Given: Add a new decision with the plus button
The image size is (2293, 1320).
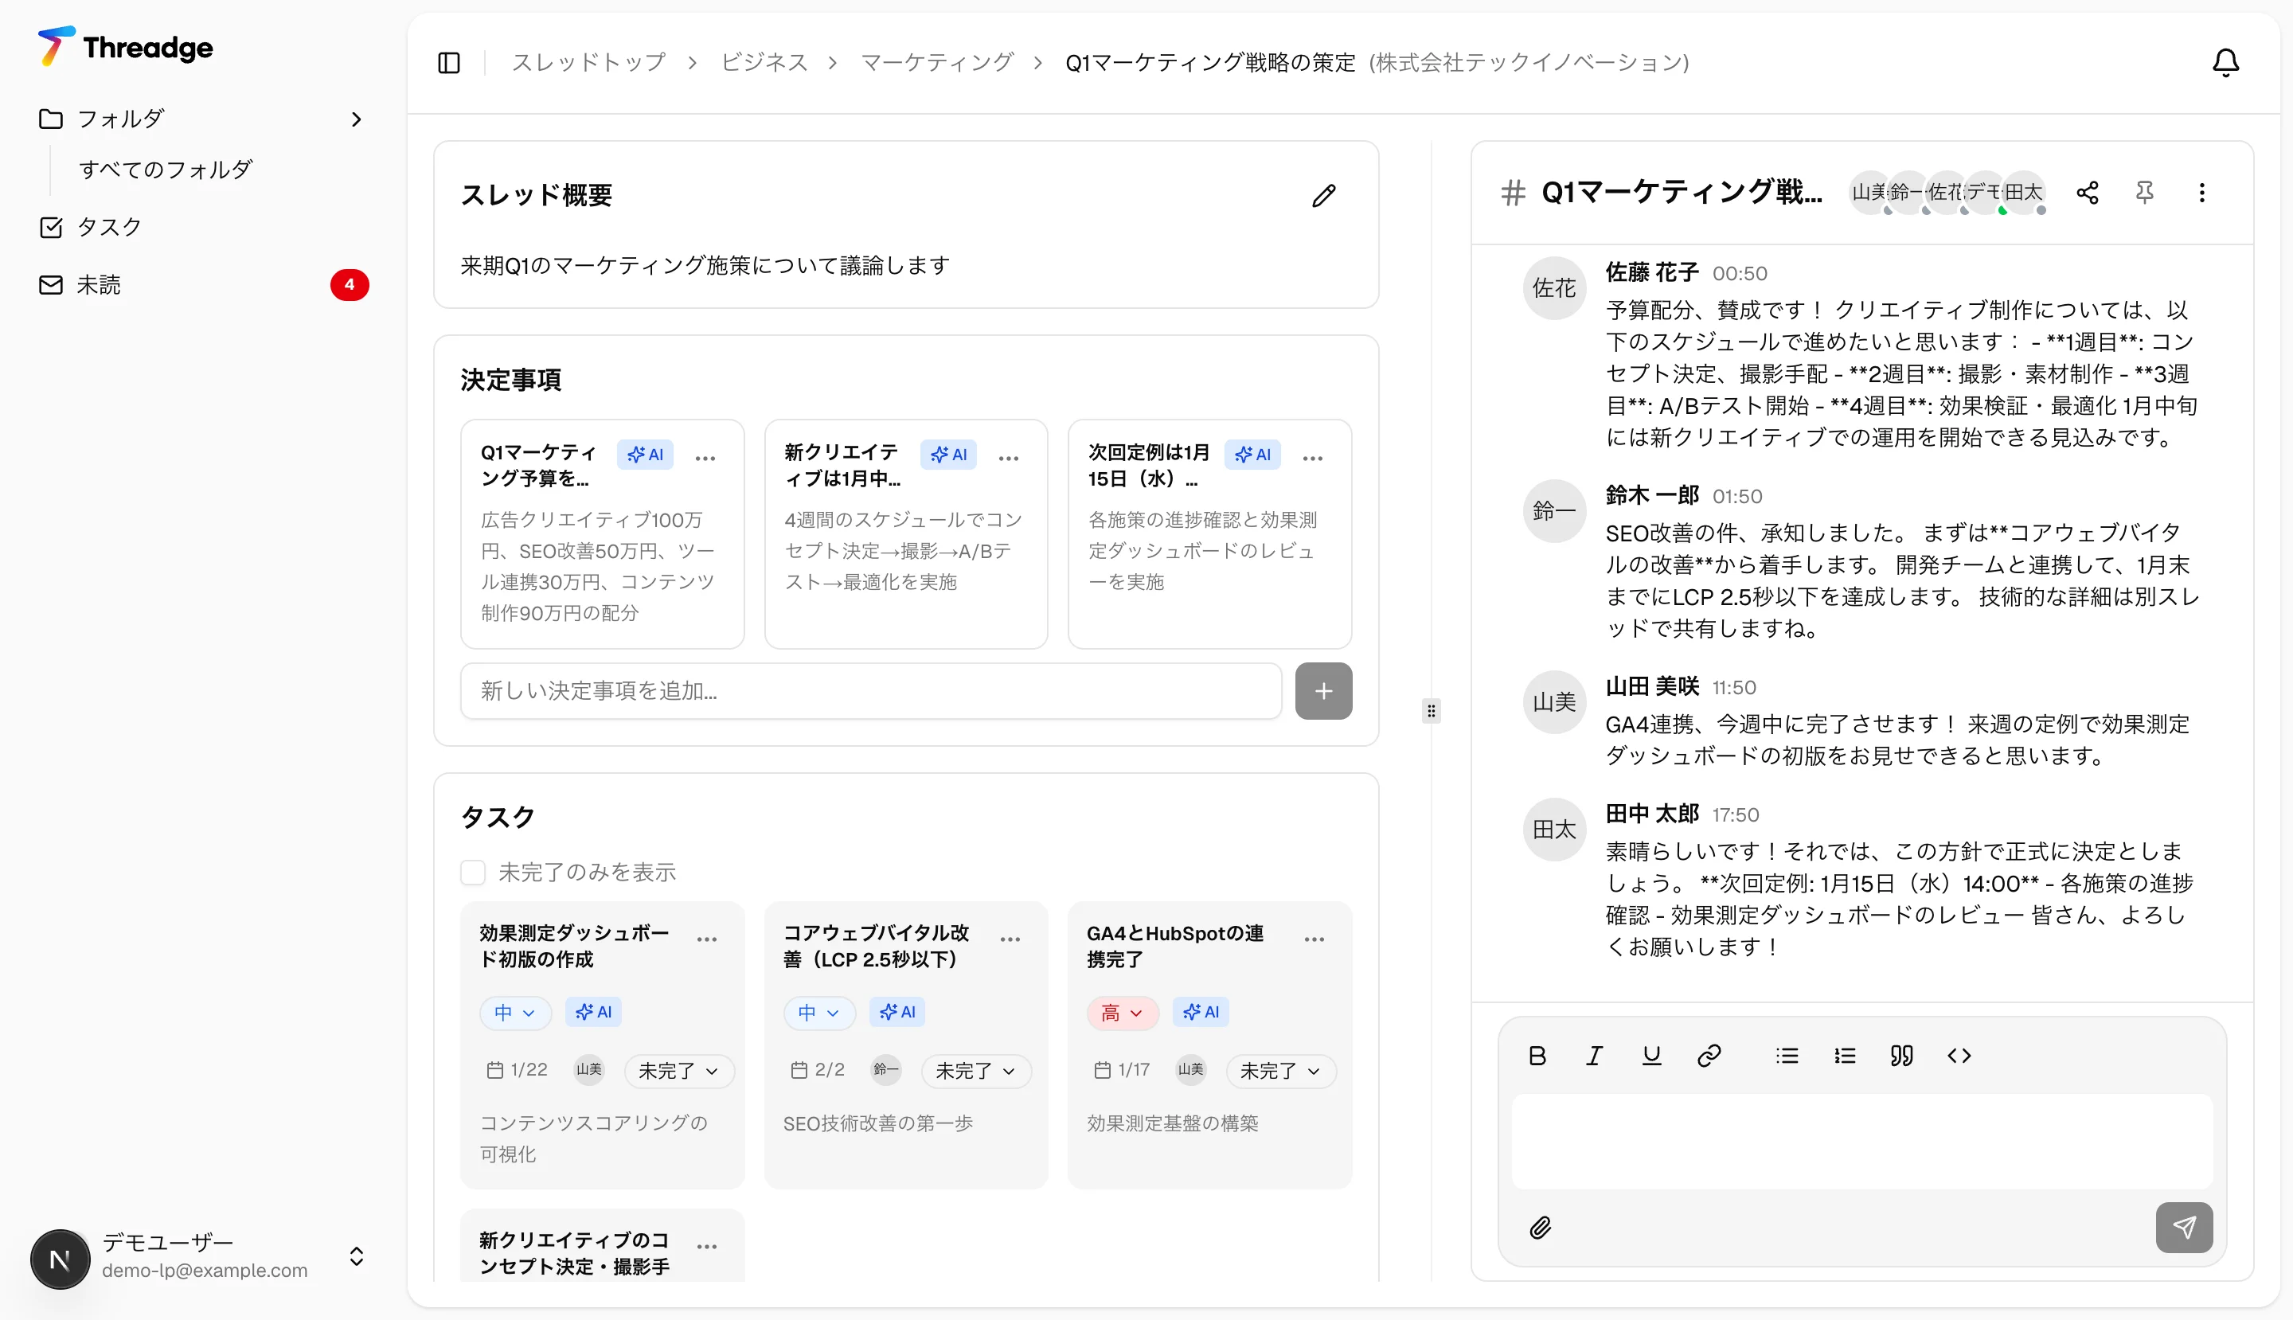Looking at the screenshot, I should (x=1322, y=690).
